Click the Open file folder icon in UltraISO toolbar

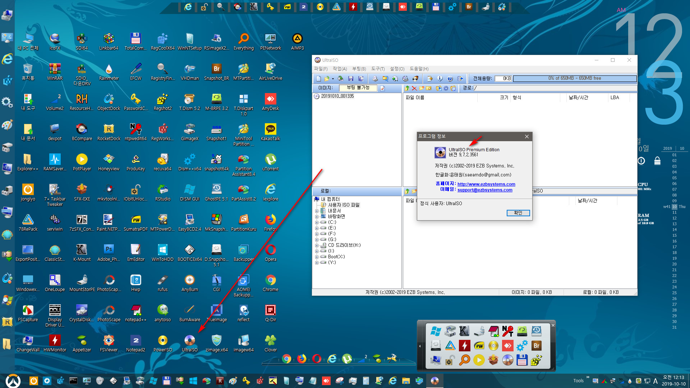tap(327, 78)
